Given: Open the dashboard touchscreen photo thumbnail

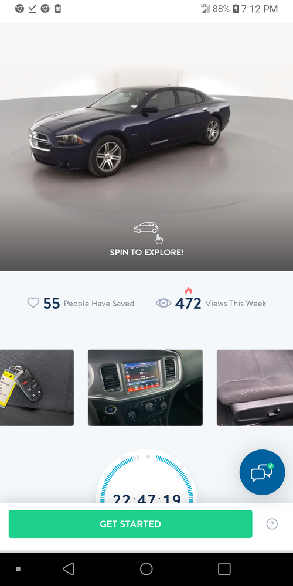Looking at the screenshot, I should point(145,387).
